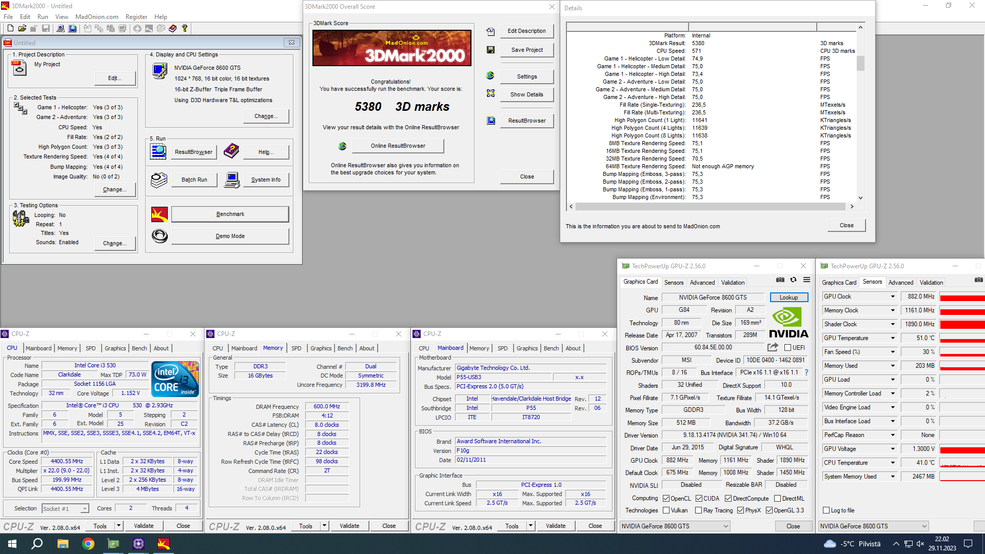Expand the GPU Clock sensor dropdown
The image size is (985, 554).
coord(893,296)
